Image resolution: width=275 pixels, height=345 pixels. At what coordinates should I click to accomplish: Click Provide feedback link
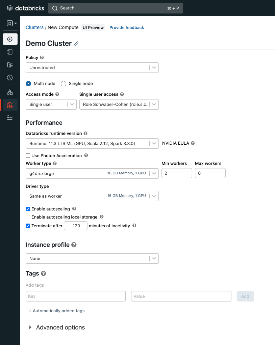(127, 28)
